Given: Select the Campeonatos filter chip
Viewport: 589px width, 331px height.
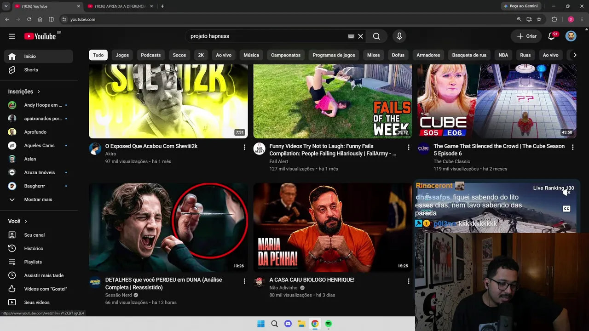Looking at the screenshot, I should pos(286,55).
